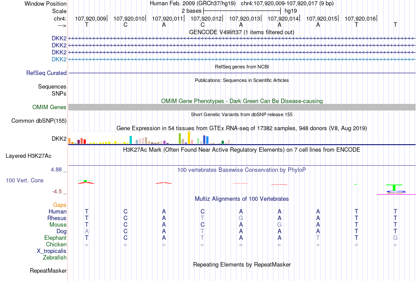416x281 pixels.
Task: Open 'Publications: Sequences in Scientific Articles' title
Action: (242, 80)
